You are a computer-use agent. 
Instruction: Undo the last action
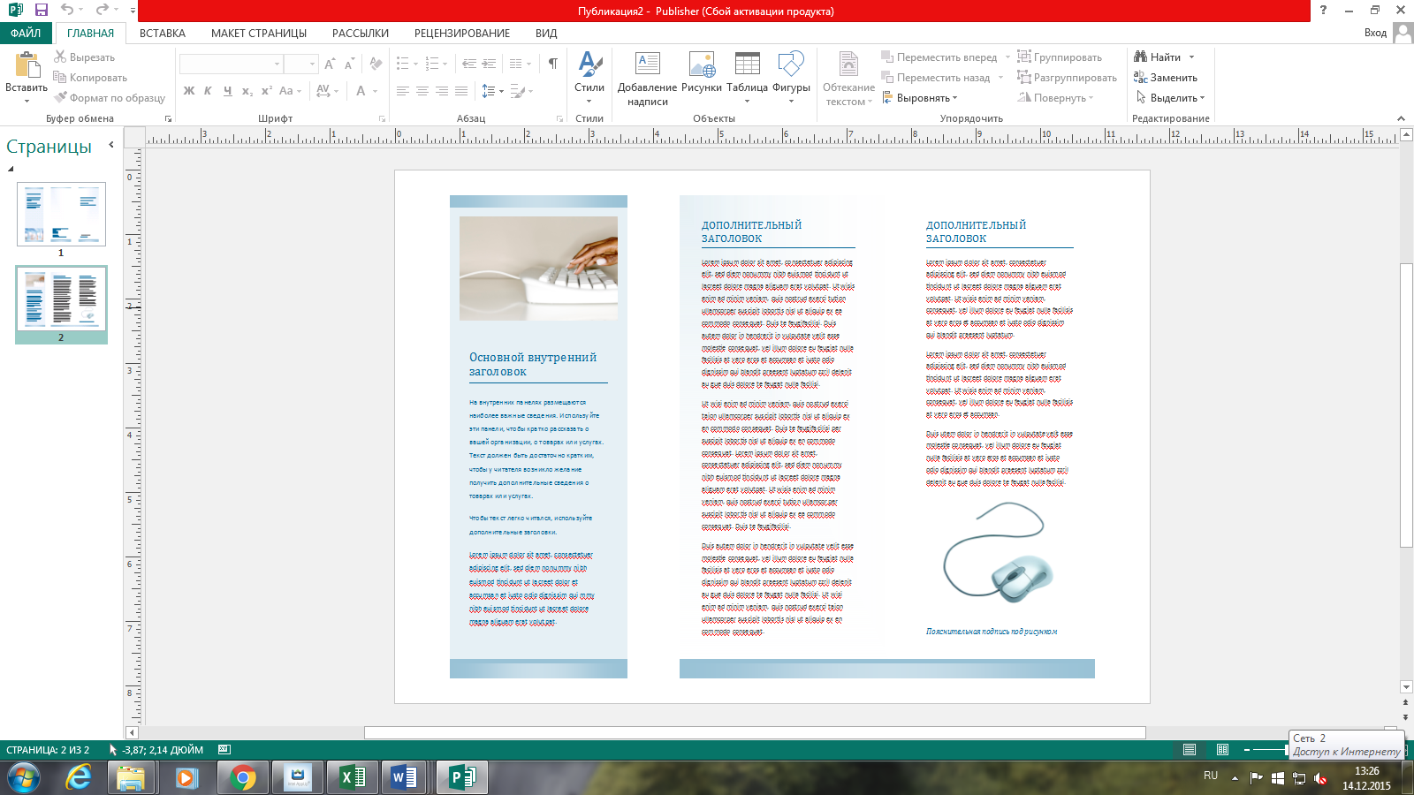click(x=67, y=10)
